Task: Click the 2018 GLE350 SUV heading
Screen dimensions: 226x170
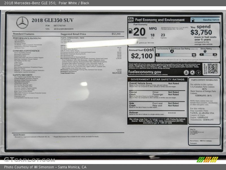Action: [x=53, y=20]
